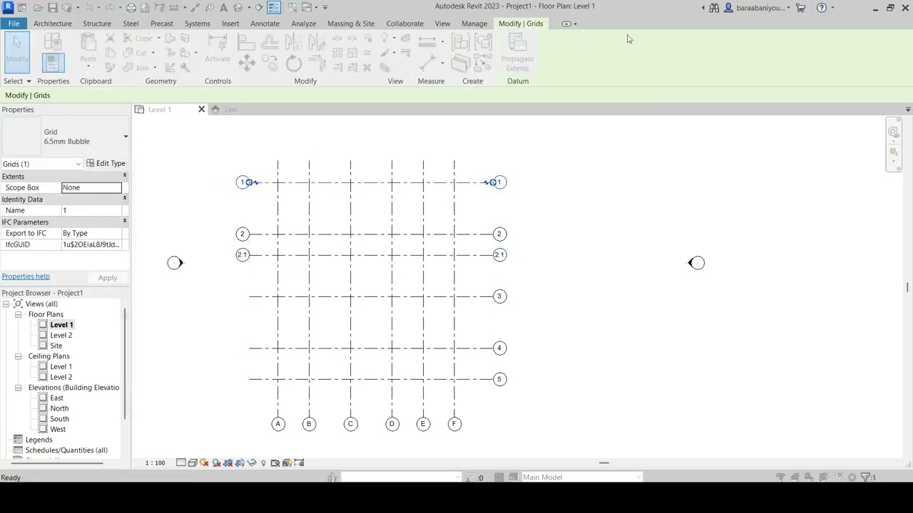Screen dimensions: 913x513
Task: Switch to the Structure ribbon tab
Action: point(97,24)
